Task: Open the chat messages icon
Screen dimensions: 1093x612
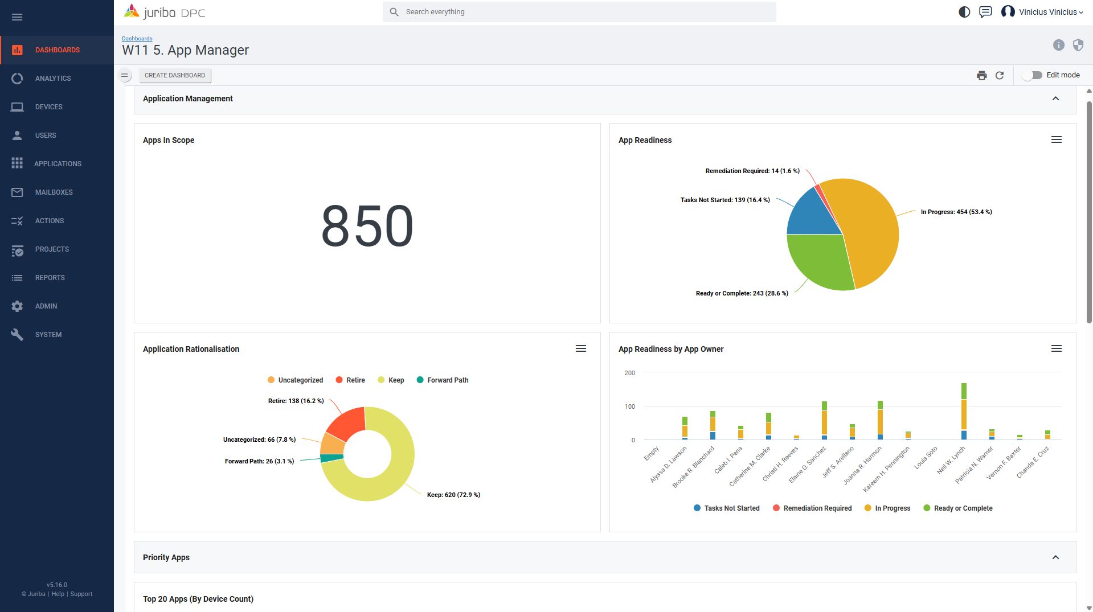Action: pyautogui.click(x=985, y=12)
